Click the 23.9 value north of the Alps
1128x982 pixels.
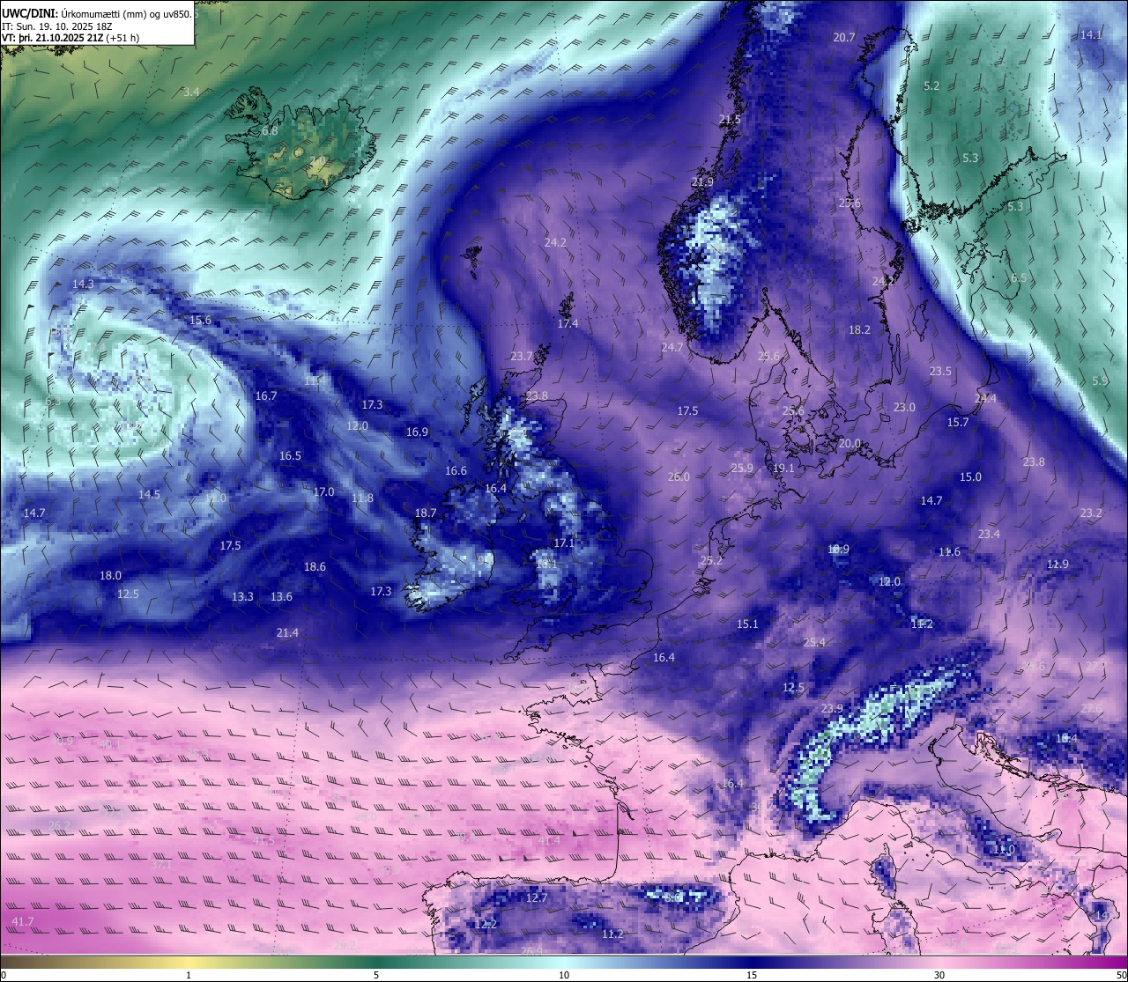832,708
